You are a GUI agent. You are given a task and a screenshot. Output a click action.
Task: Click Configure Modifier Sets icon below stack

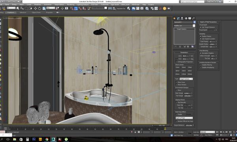point(193,47)
